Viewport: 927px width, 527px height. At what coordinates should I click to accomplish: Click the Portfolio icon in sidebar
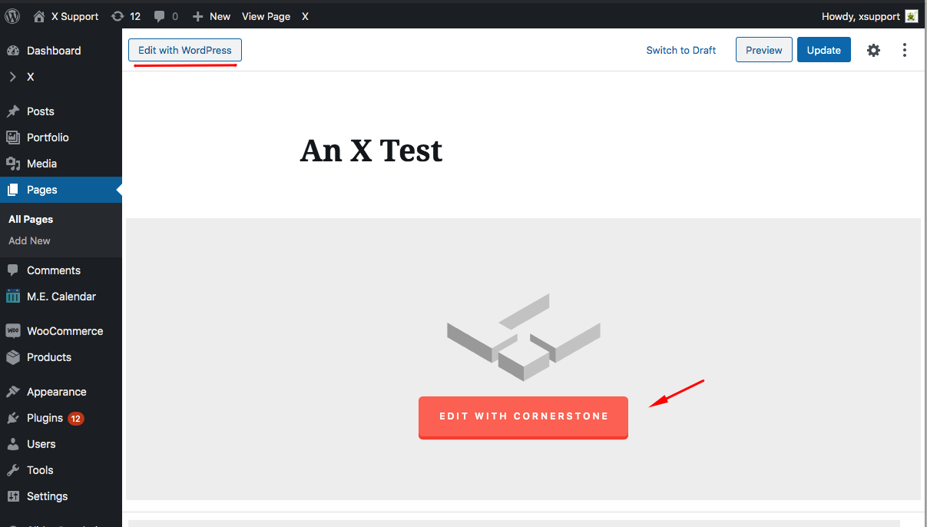tap(13, 138)
